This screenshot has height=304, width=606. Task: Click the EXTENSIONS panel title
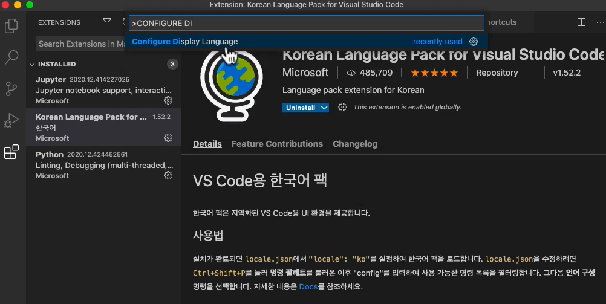point(59,22)
